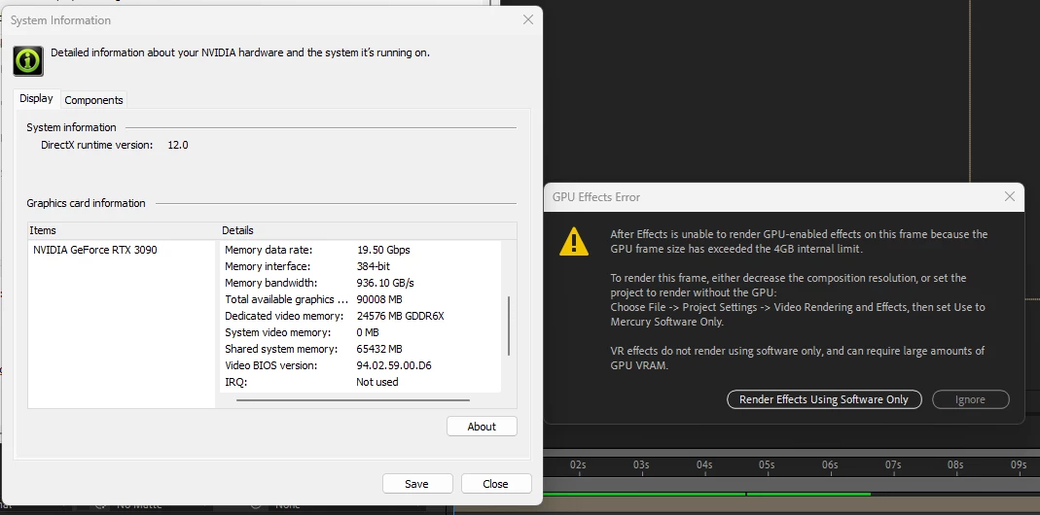Click the 07s marker on timeline ruler
Image resolution: width=1040 pixels, height=515 pixels.
pyautogui.click(x=893, y=465)
